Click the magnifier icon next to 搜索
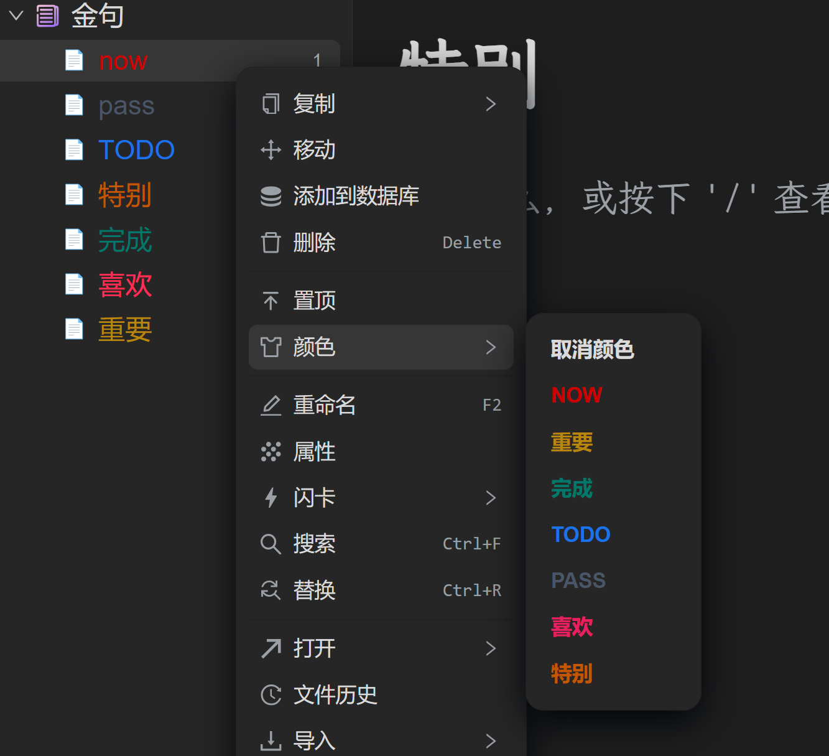This screenshot has width=829, height=756. [271, 544]
